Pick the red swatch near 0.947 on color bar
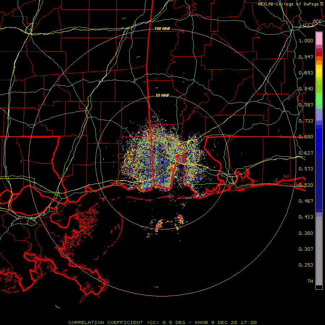 click(x=319, y=54)
